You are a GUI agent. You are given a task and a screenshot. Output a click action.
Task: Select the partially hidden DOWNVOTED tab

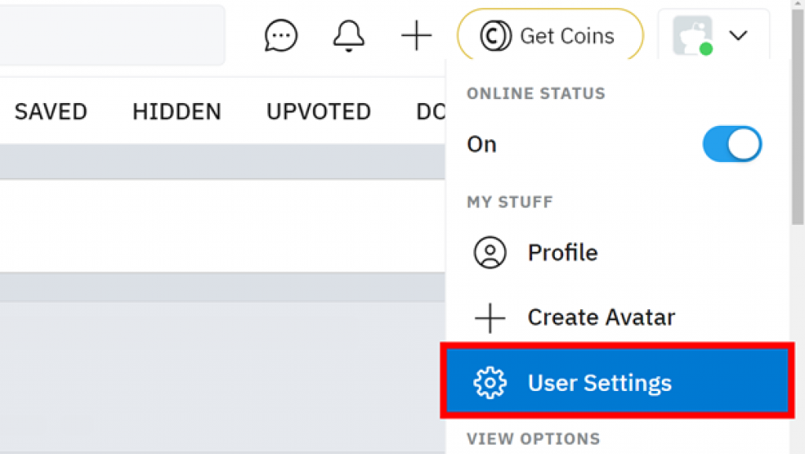coord(430,112)
